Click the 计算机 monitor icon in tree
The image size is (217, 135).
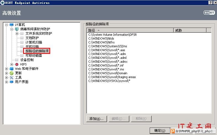coord(12,25)
